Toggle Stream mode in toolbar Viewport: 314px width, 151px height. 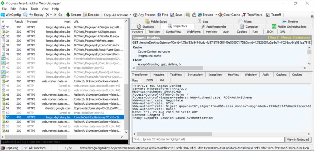[x=73, y=15]
